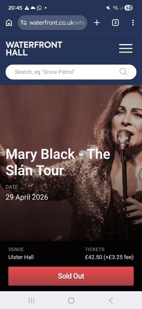Tap the Android back navigation arrow

[111, 301]
